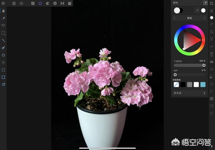
Task: Pick the light blue quick color swatch
Action: point(203,85)
